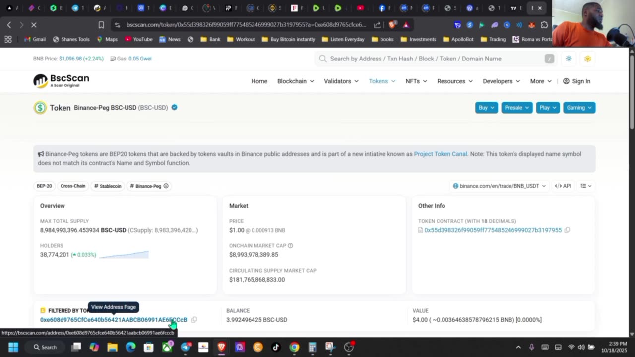Screen dimensions: 635x357
Task: Click the BNB chain cube icon
Action: tap(588, 59)
